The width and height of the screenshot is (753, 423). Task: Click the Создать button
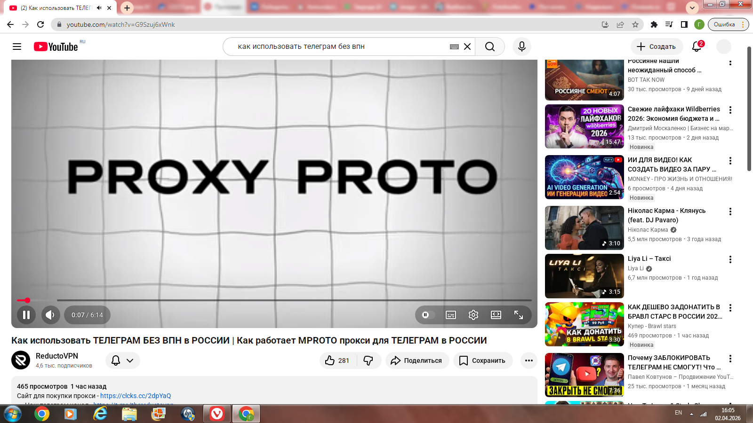(x=657, y=47)
